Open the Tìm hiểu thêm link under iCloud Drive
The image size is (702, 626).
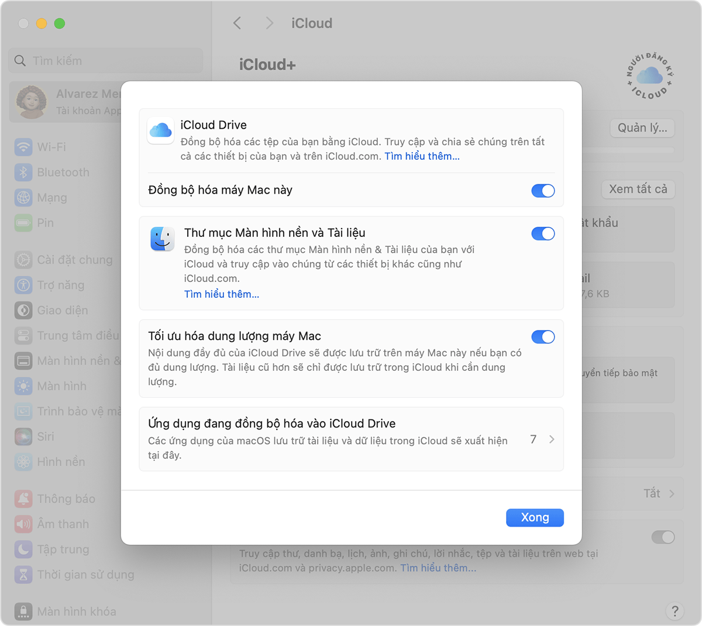[x=422, y=156]
